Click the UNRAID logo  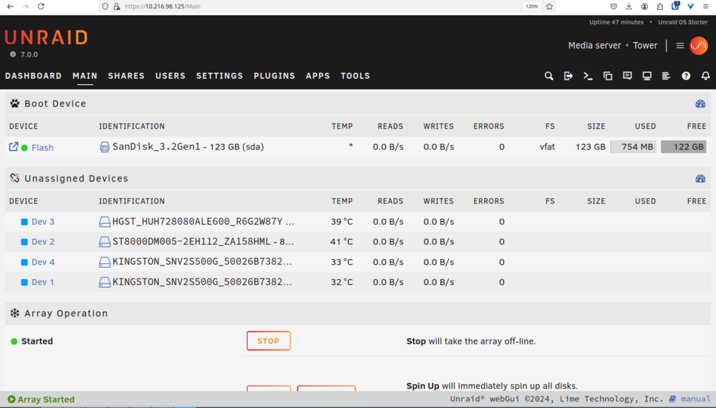46,37
